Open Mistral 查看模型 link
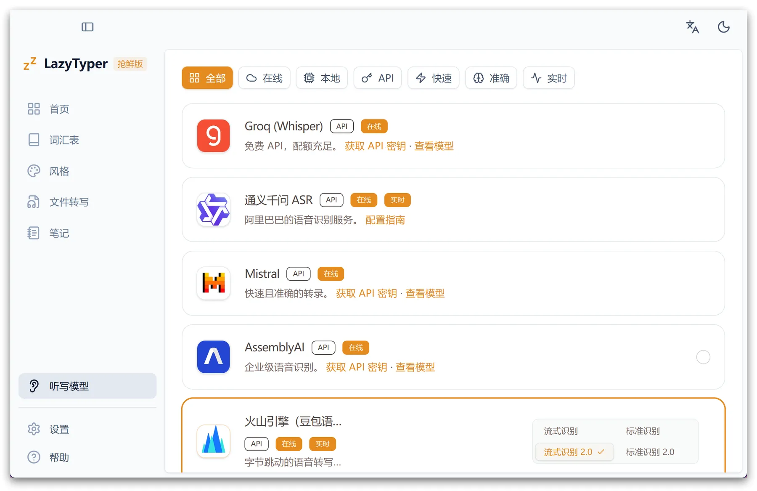757x491 pixels. 425,293
